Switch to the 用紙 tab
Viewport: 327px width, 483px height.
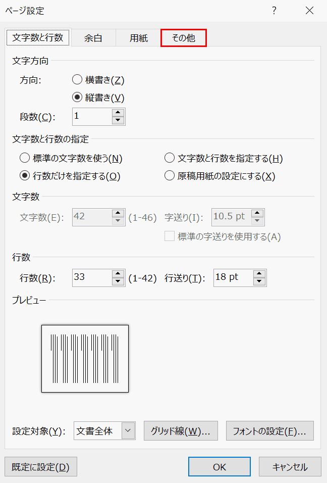[138, 38]
